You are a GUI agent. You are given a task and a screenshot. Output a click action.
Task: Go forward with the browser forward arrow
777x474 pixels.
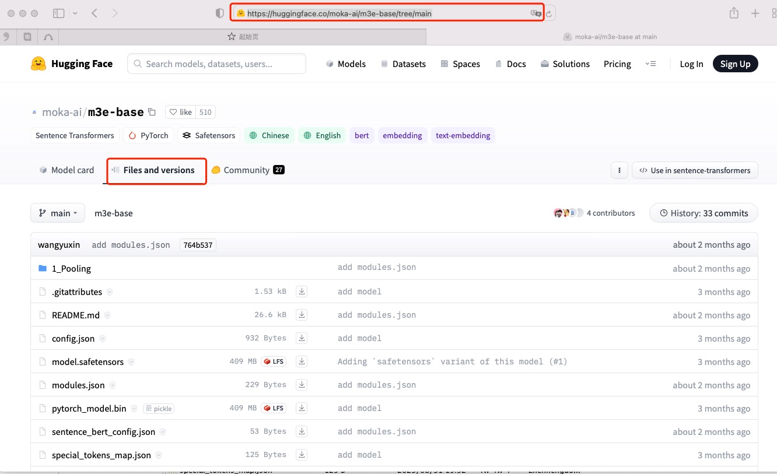tap(115, 13)
